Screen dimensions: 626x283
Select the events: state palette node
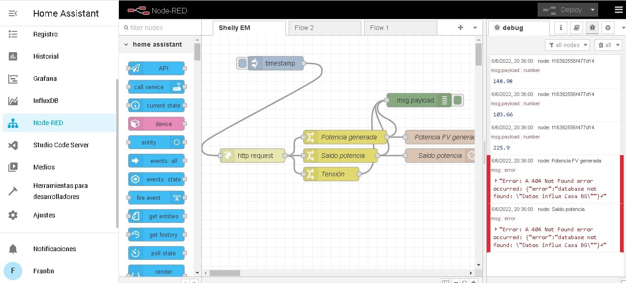(x=156, y=179)
